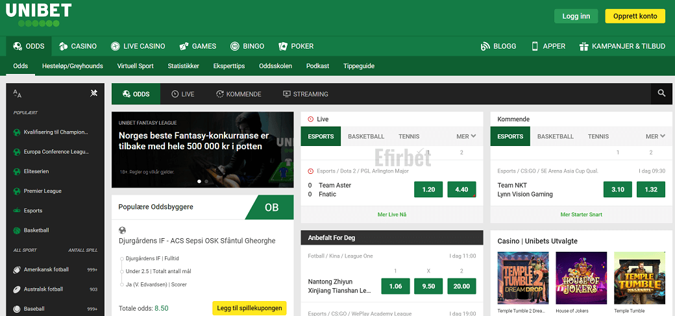Open the APPER page
This screenshot has height=316, width=675.
click(x=548, y=46)
